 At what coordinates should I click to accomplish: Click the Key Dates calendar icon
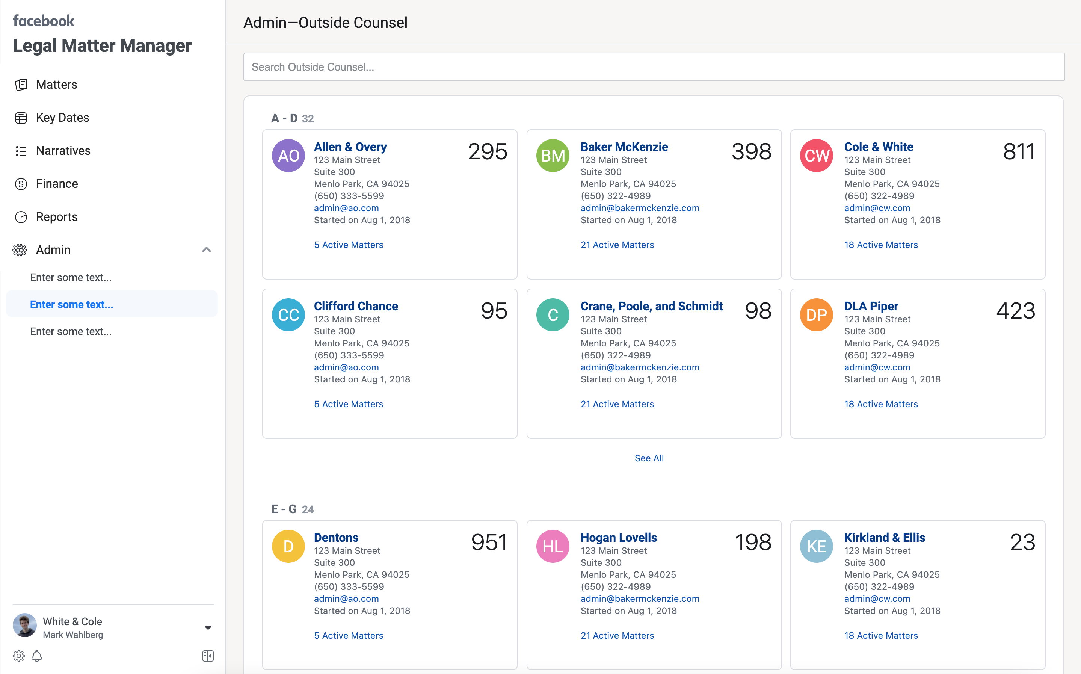point(21,118)
